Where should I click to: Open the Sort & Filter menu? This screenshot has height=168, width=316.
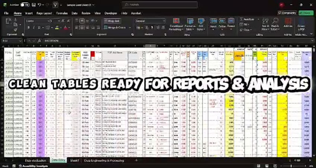click(x=265, y=25)
